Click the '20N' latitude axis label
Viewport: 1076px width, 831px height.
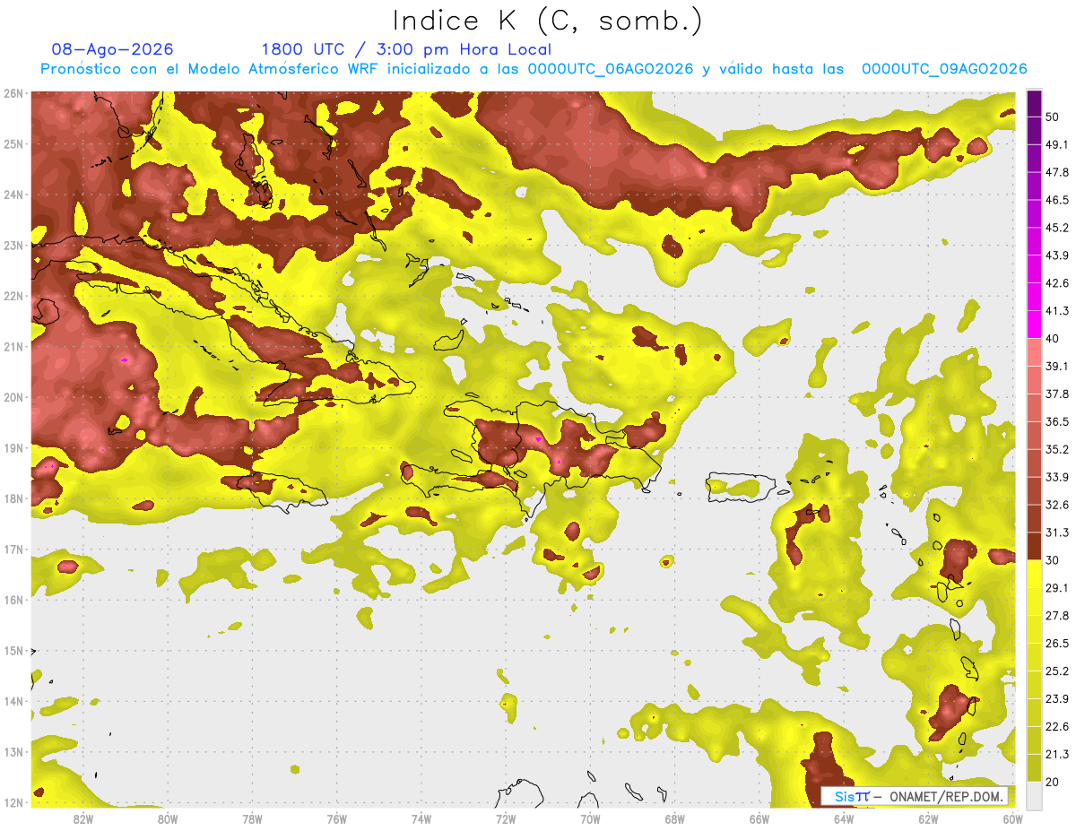13,397
